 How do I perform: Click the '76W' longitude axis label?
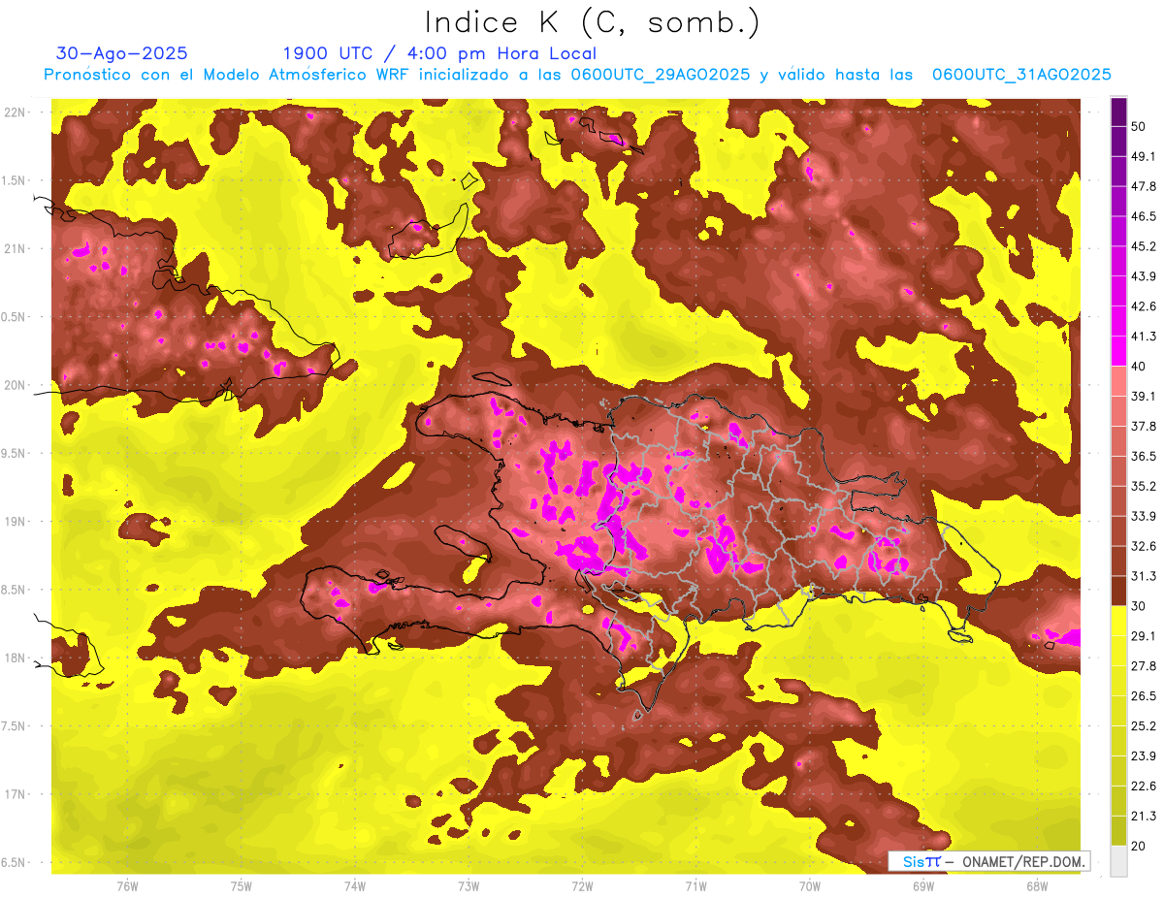click(x=127, y=885)
